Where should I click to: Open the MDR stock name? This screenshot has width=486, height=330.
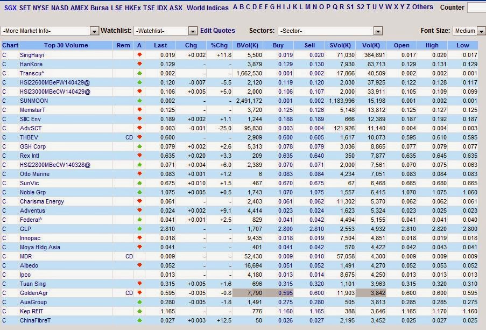[x=26, y=256]
